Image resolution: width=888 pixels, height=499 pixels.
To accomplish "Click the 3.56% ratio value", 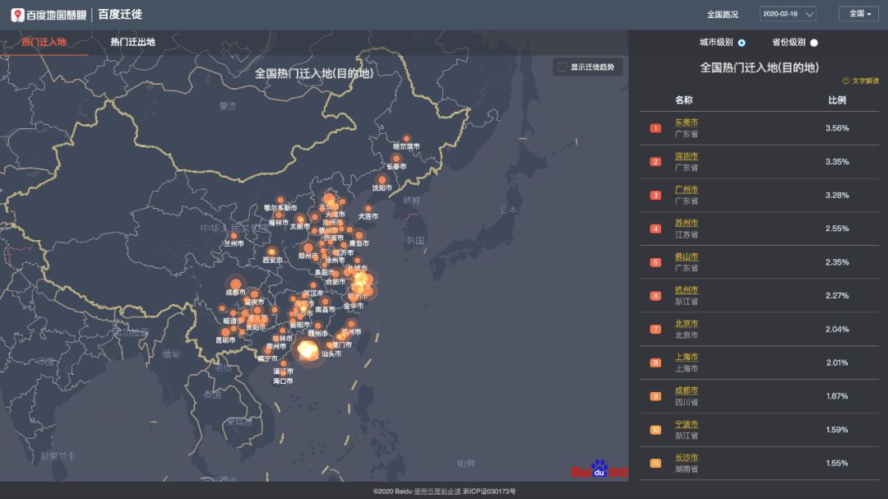I will (836, 128).
